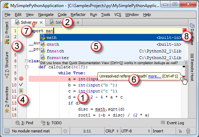Click line number 15 in the gutter
Screen dimensions: 199x137
(14, 115)
